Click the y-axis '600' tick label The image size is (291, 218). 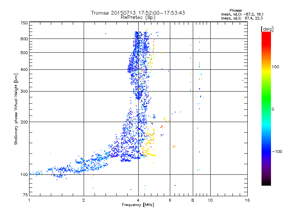(x=24, y=39)
